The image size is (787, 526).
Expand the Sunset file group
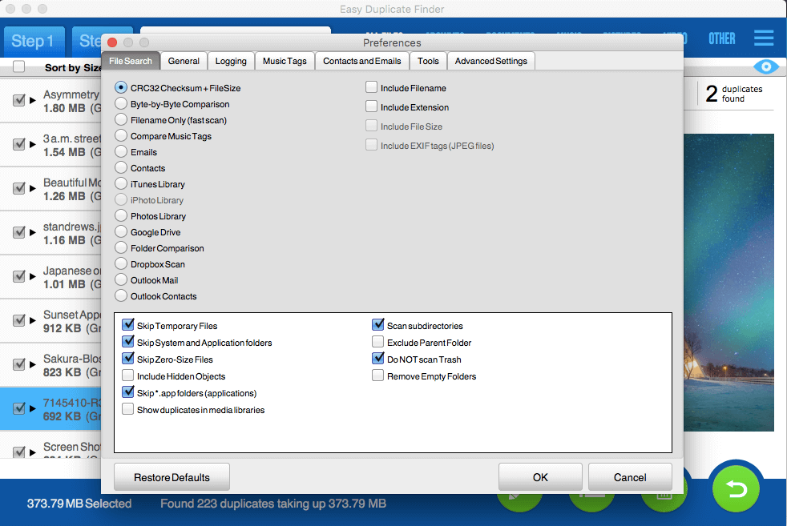click(x=33, y=320)
